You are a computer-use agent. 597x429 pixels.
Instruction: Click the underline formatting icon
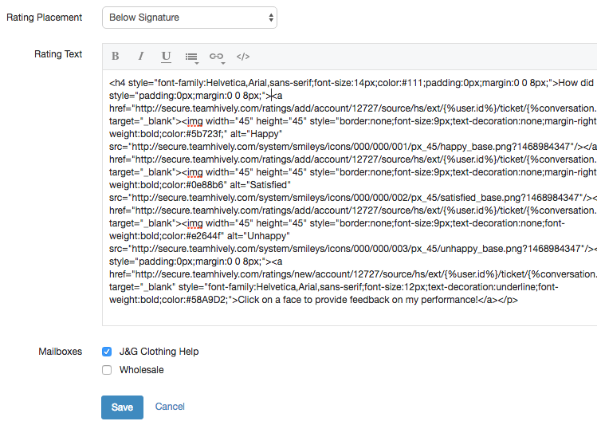point(166,57)
